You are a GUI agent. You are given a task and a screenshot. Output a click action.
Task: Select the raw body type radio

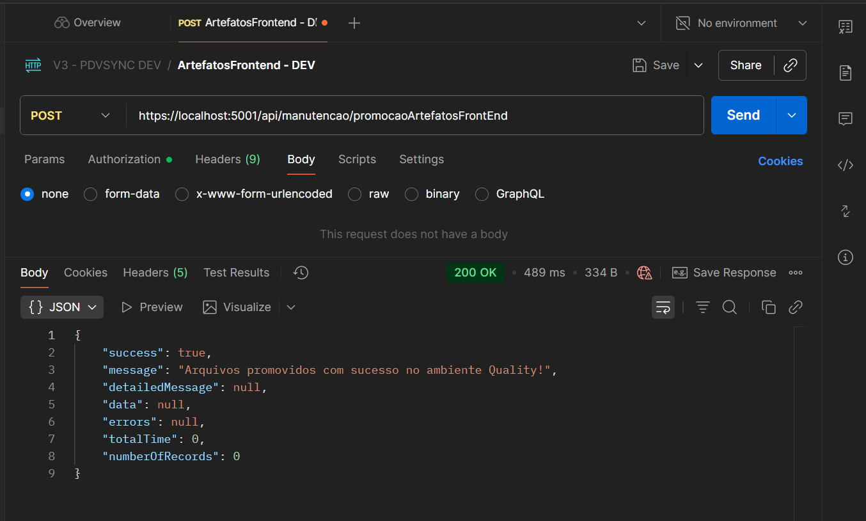355,194
